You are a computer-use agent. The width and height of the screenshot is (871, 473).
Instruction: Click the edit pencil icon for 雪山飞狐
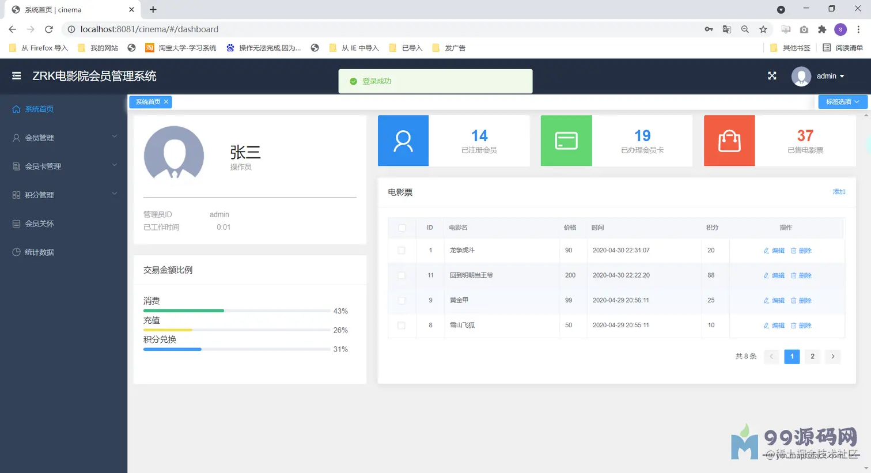pos(766,326)
